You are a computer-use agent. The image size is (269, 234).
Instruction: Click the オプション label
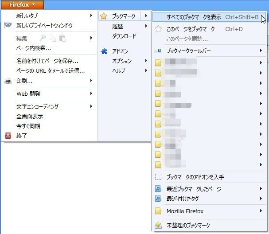point(122,61)
